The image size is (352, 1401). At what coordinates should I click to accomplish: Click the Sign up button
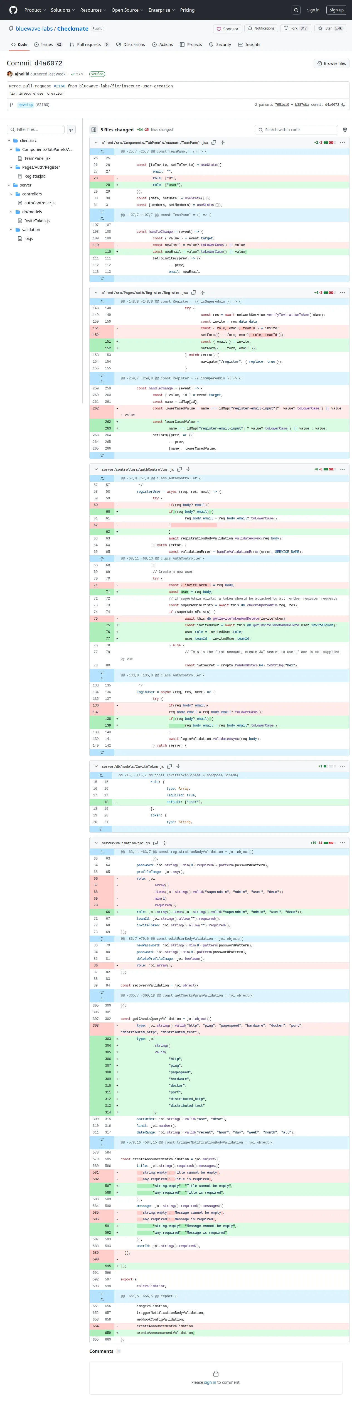click(x=336, y=10)
